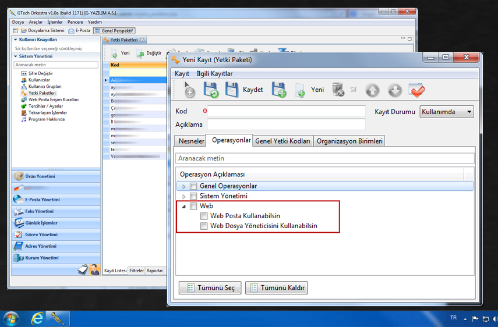The width and height of the screenshot is (498, 327).
Task: Check the Genel Operasyonlar checkbox
Action: point(193,186)
